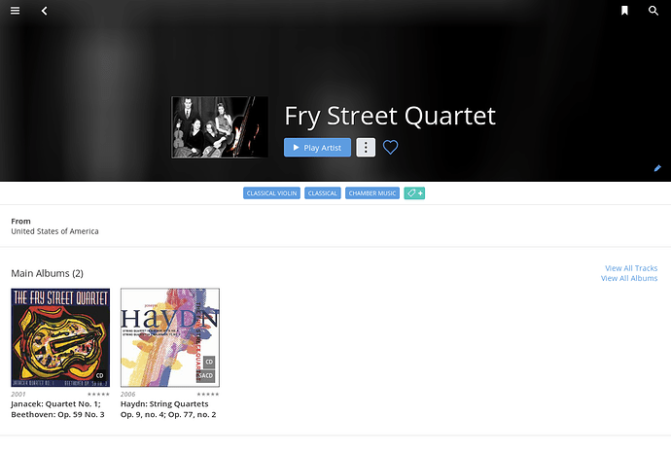Screen dimensions: 671x451
Task: Open the View All Tracks link
Action: click(631, 268)
